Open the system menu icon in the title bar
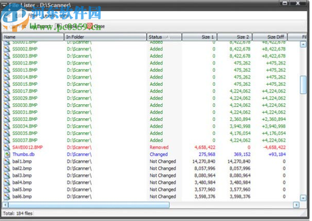 4,5
